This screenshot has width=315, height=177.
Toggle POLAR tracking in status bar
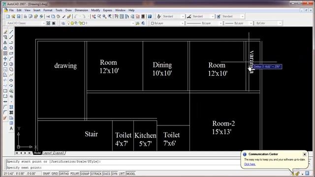[x=74, y=174]
